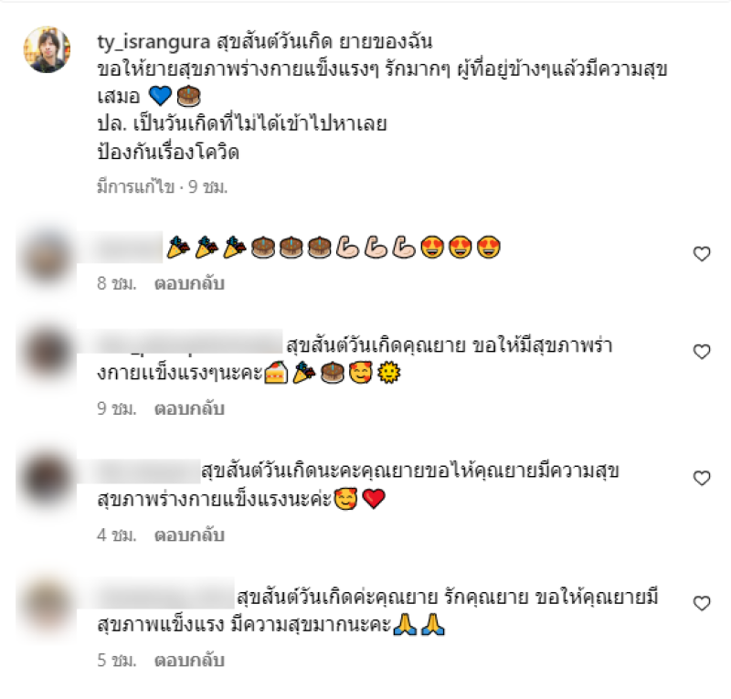Open blurred username of the 4-hour-old comment

148,471
